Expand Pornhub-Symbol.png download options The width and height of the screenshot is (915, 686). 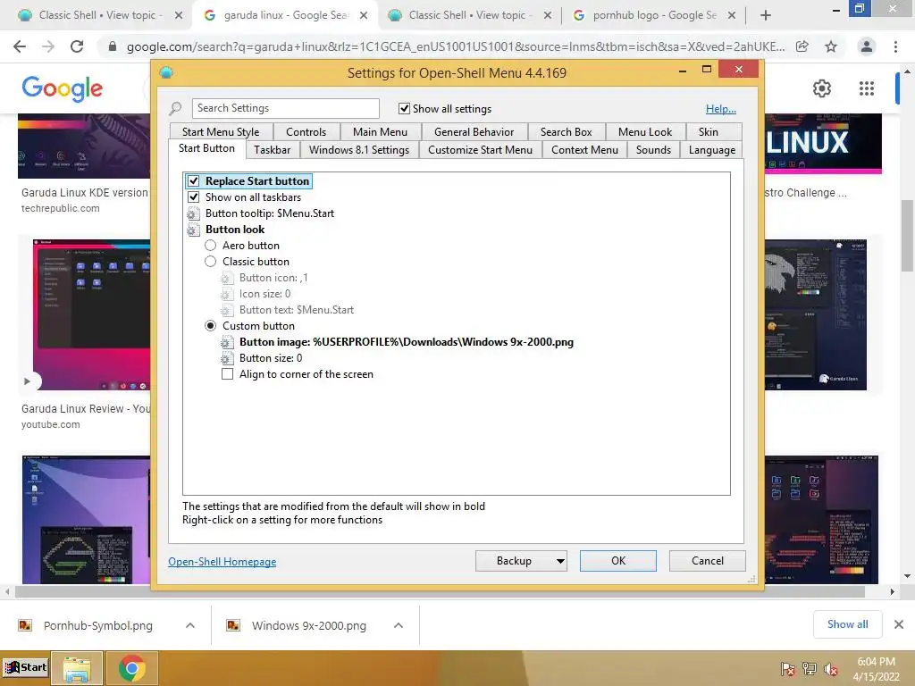190,625
